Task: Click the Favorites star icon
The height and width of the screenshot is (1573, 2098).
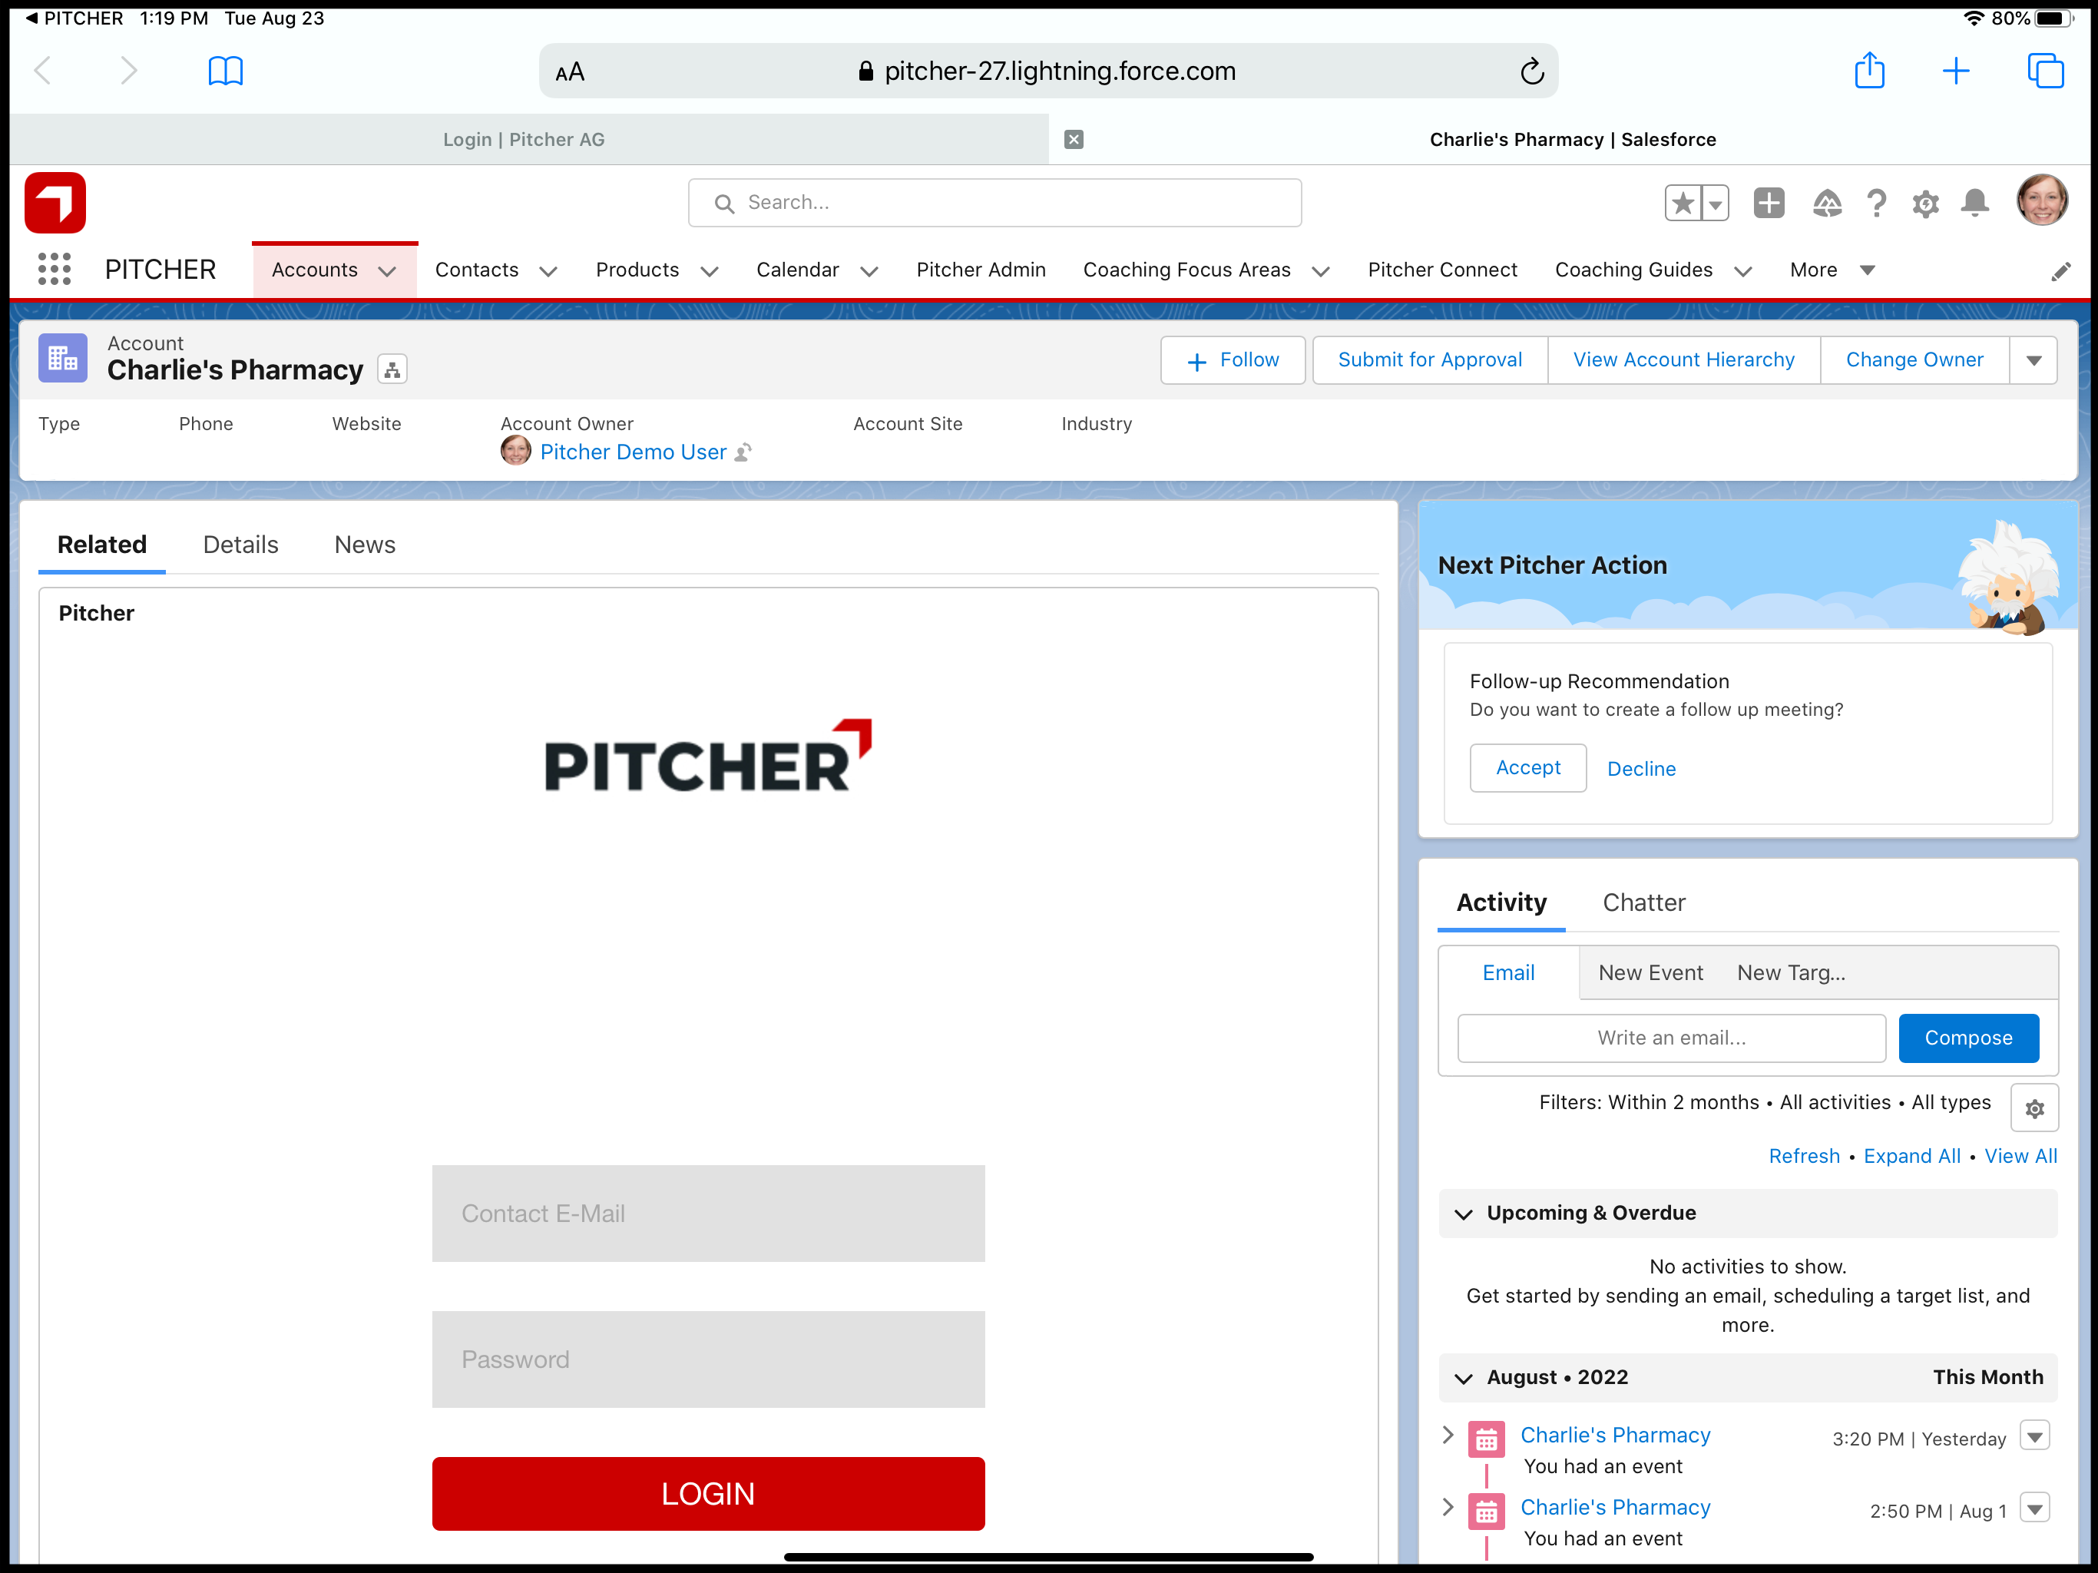Action: click(x=1683, y=203)
